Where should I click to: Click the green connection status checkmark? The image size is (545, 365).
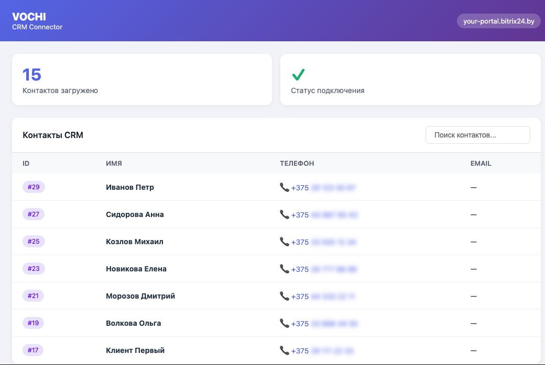(298, 75)
